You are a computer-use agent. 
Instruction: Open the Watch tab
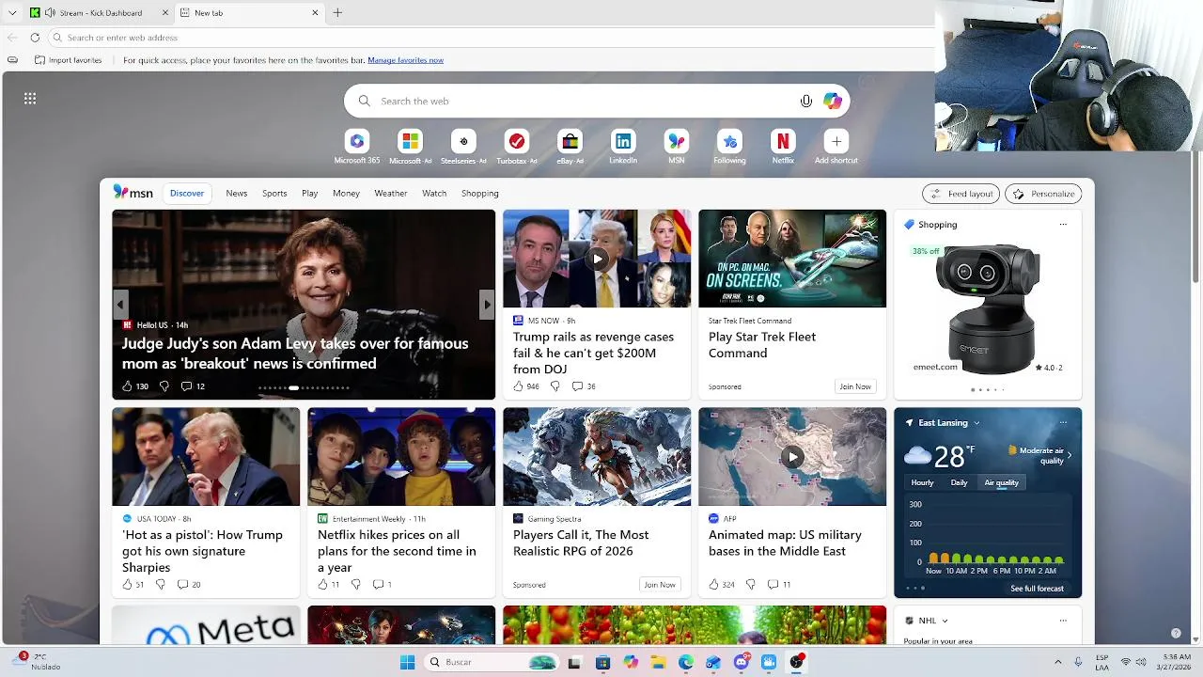434,193
